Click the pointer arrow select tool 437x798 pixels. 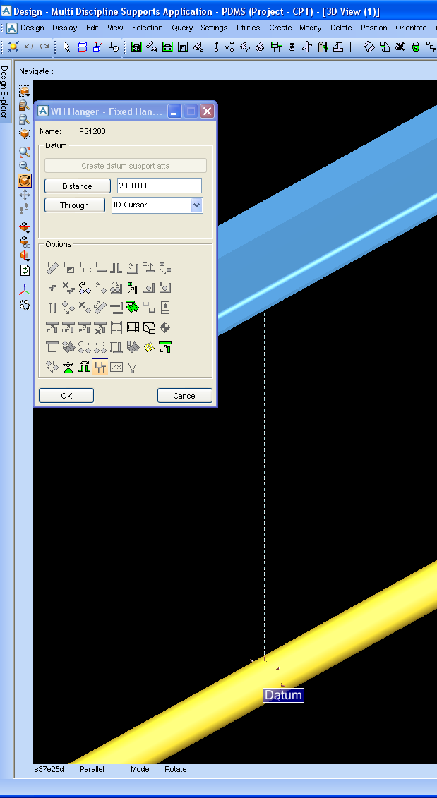[x=66, y=47]
